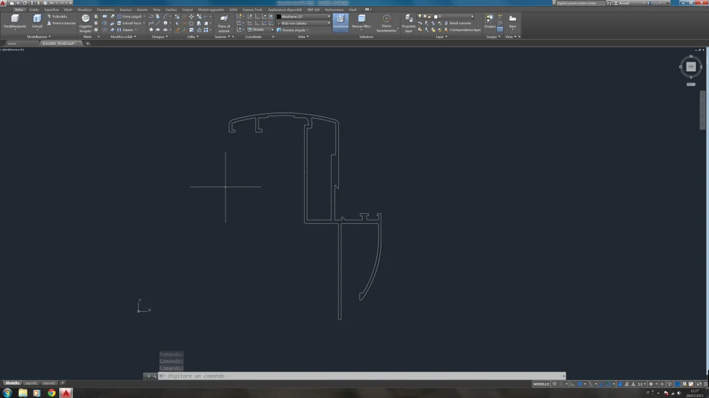
Task: Activate the Gizmo Spostamento tool
Action: (x=386, y=23)
